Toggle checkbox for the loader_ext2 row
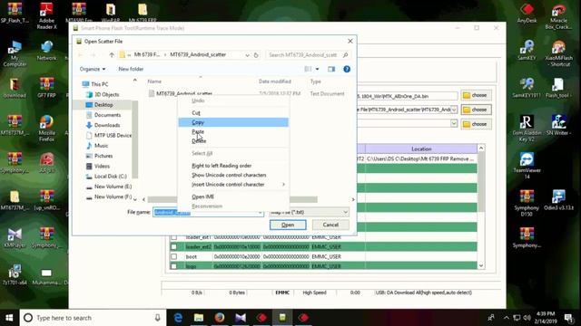 click(173, 246)
